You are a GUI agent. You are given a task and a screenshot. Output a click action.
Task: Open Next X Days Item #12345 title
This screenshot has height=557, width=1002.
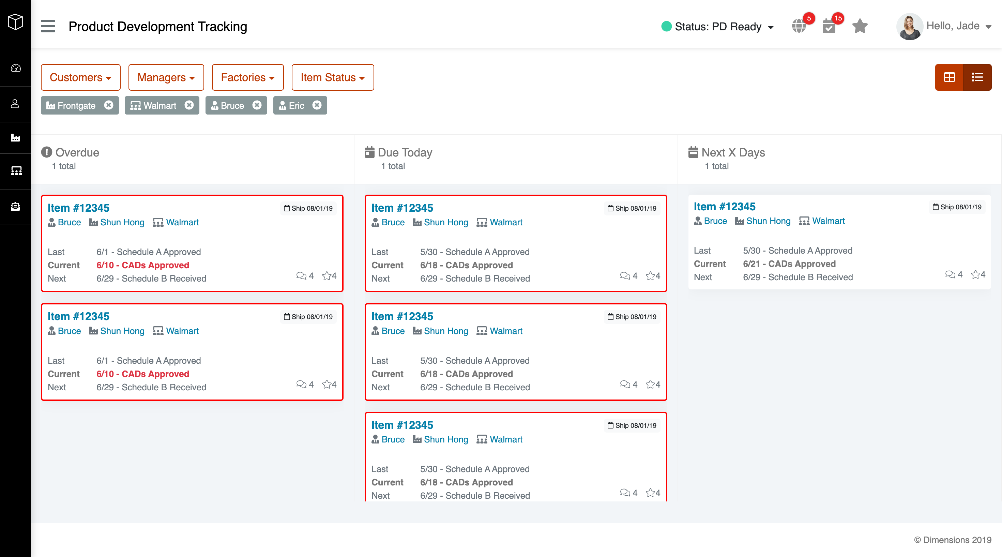point(725,207)
